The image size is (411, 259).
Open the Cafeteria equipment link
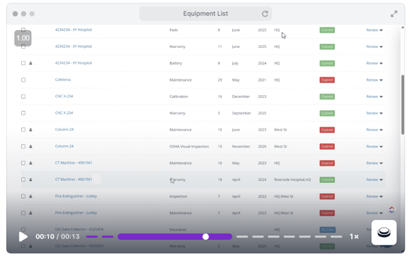coord(62,79)
